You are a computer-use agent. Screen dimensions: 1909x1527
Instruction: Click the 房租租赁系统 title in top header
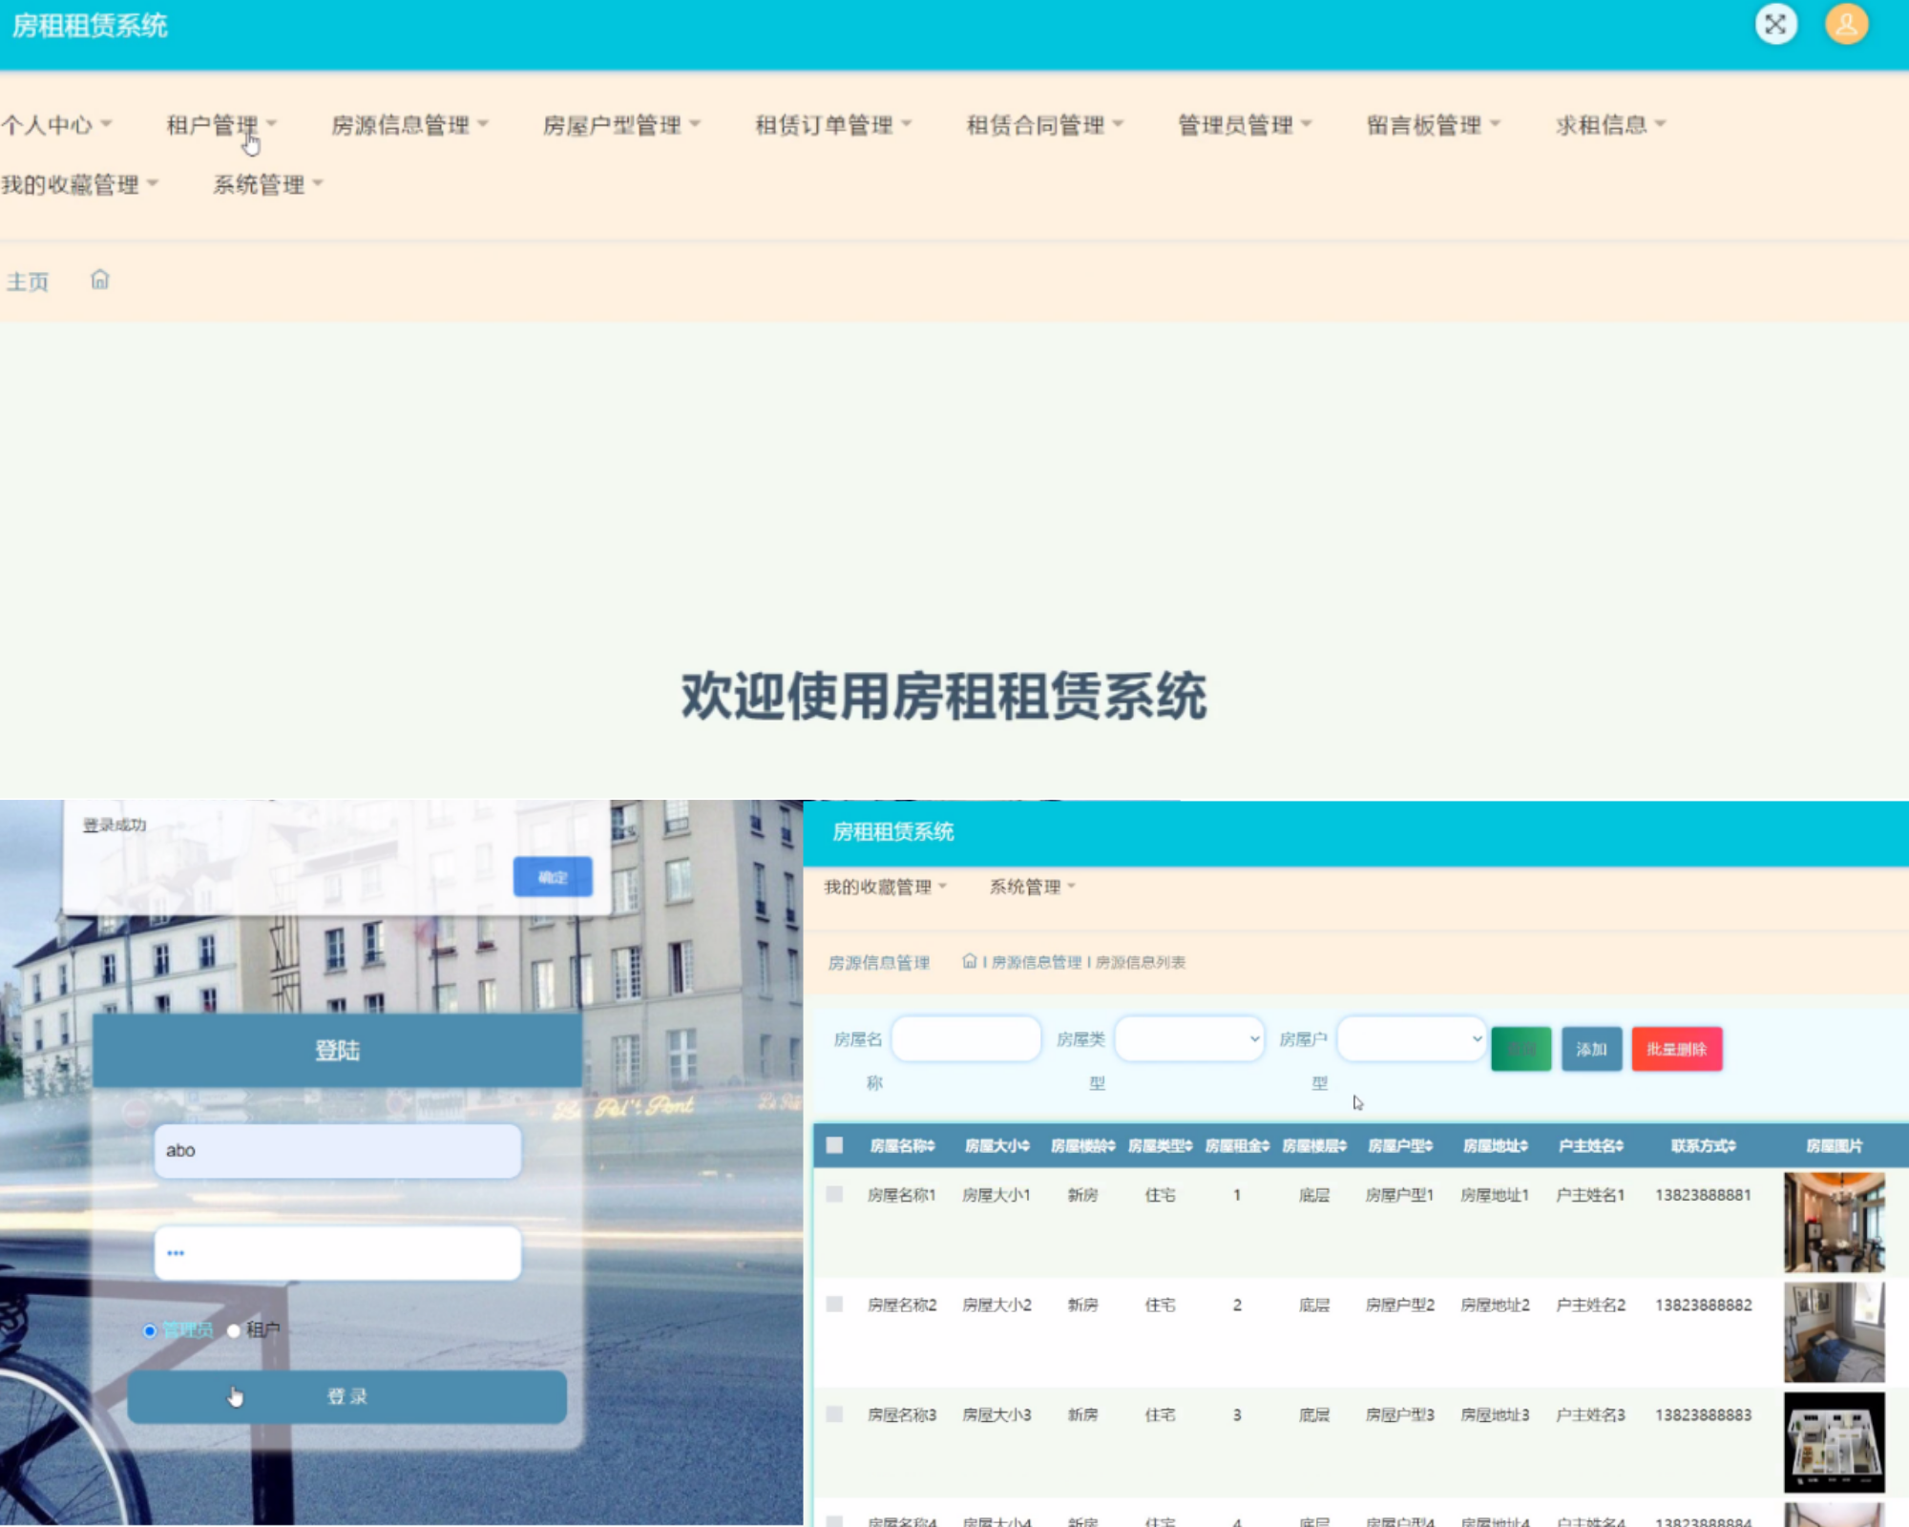90,26
